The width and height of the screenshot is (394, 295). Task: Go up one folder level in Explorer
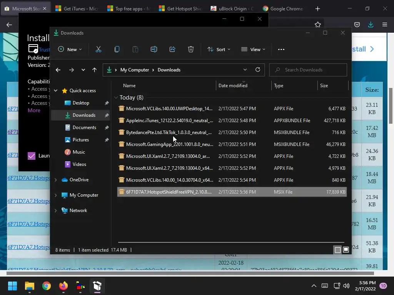pyautogui.click(x=95, y=70)
